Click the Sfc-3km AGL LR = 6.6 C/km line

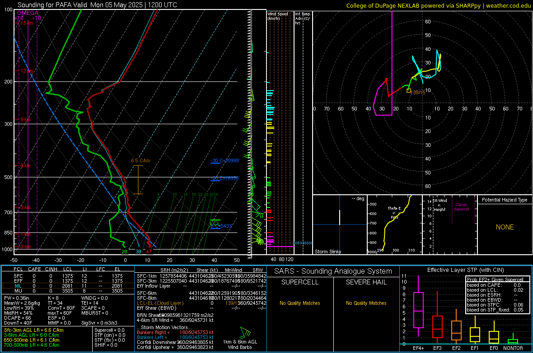click(x=34, y=330)
